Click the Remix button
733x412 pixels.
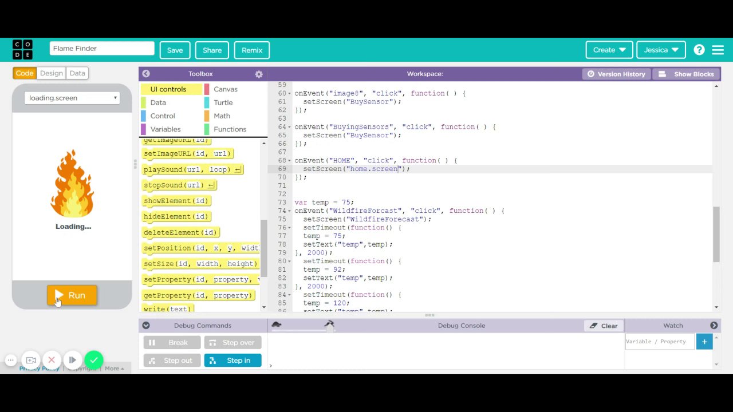pos(252,50)
